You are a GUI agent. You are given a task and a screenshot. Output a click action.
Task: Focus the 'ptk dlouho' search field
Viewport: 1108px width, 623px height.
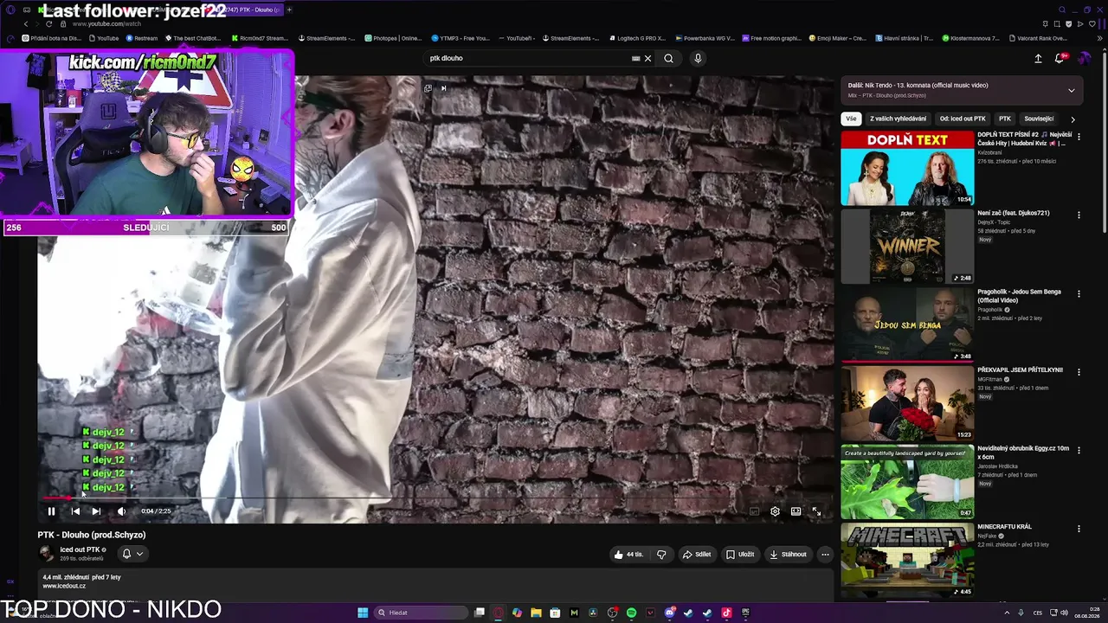(528, 59)
